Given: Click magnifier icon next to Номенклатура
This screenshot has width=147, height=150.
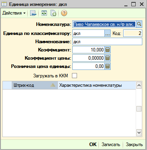Looking at the screenshot, I should click(x=139, y=24).
